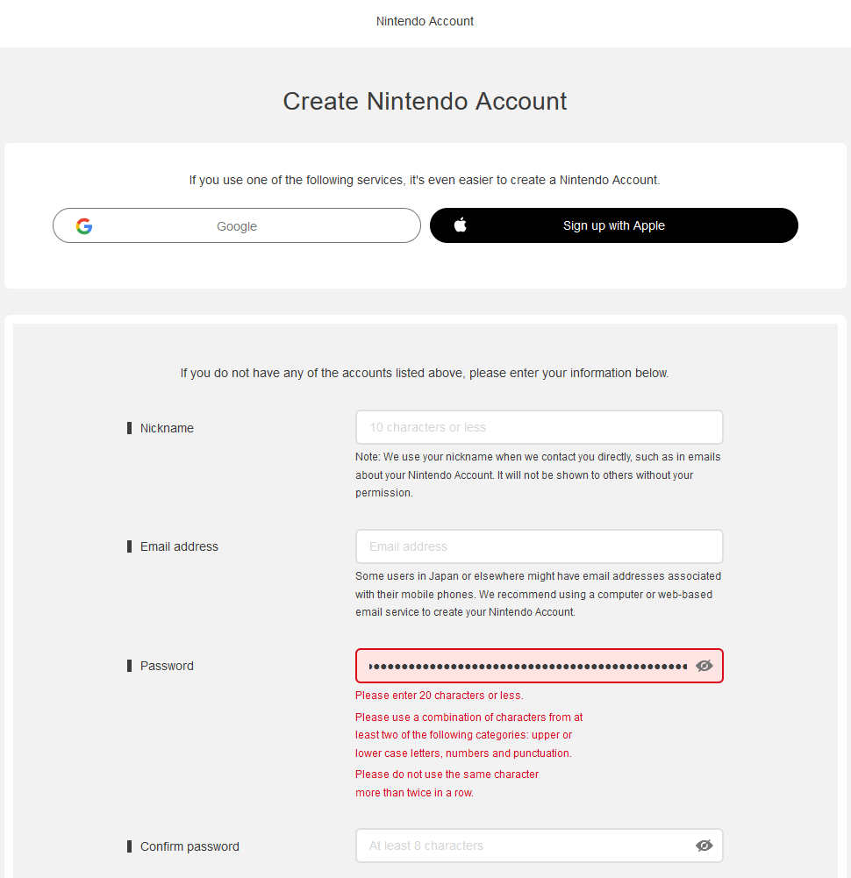The image size is (851, 878).
Task: Click the Email address field label
Action: 179,546
